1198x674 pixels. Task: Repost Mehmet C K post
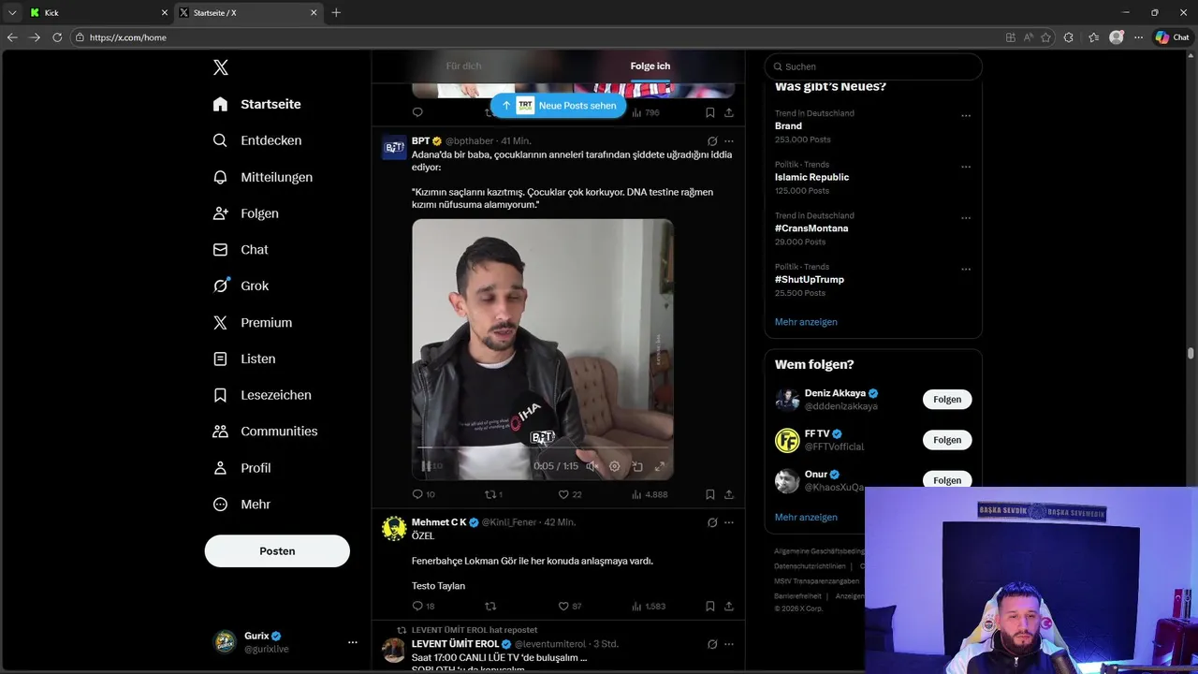point(490,606)
